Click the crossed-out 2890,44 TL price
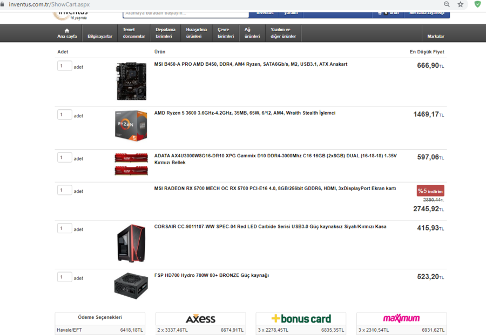Image resolution: width=486 pixels, height=335 pixels. (x=434, y=200)
